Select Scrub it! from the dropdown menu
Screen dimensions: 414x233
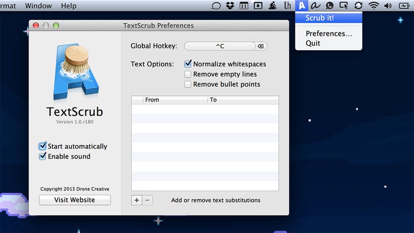(329, 18)
